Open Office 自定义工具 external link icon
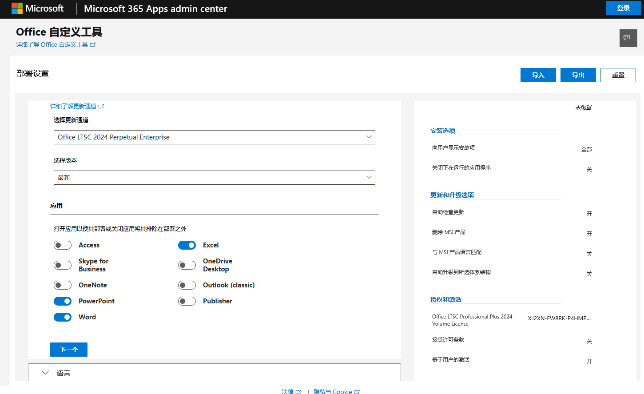 tap(92, 44)
